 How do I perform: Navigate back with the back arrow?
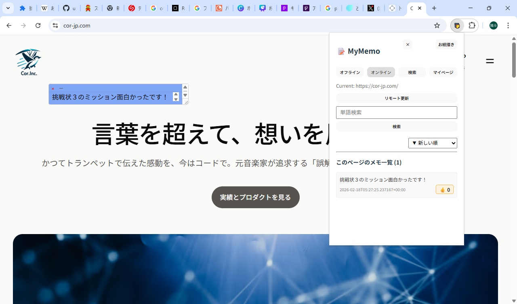(x=9, y=25)
